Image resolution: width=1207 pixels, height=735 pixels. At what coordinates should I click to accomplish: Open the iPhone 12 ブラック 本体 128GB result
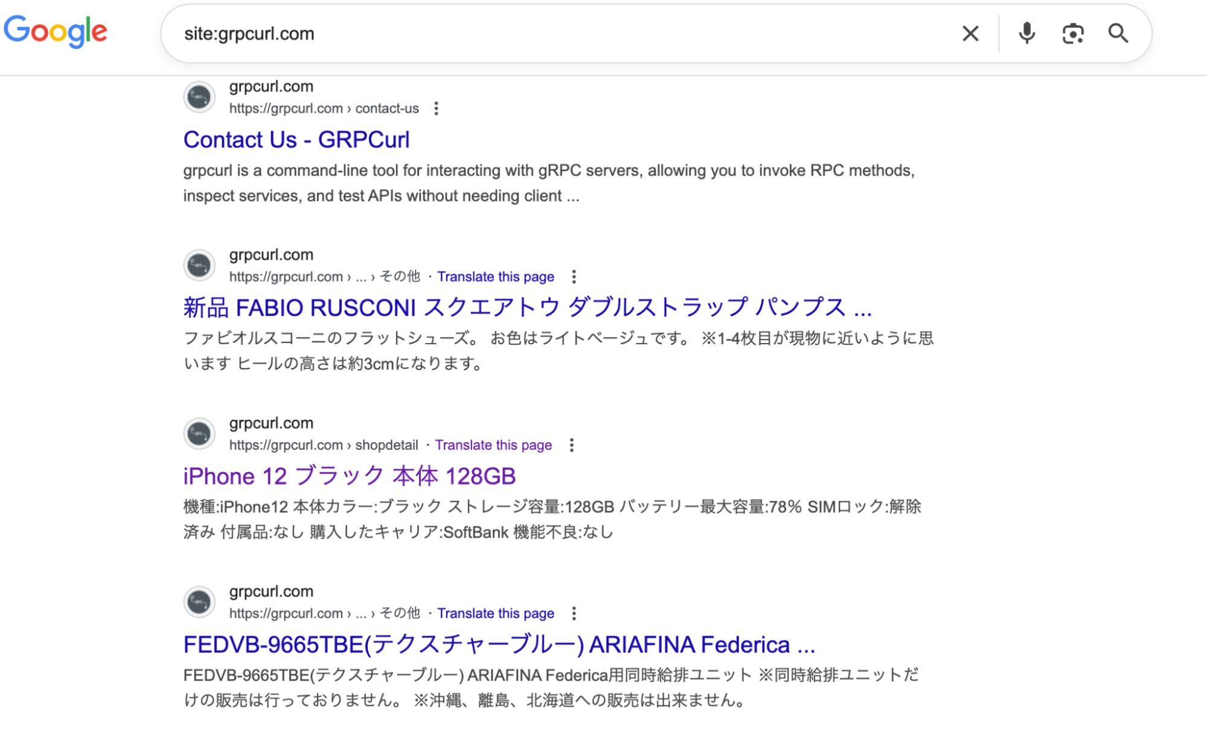coord(349,477)
